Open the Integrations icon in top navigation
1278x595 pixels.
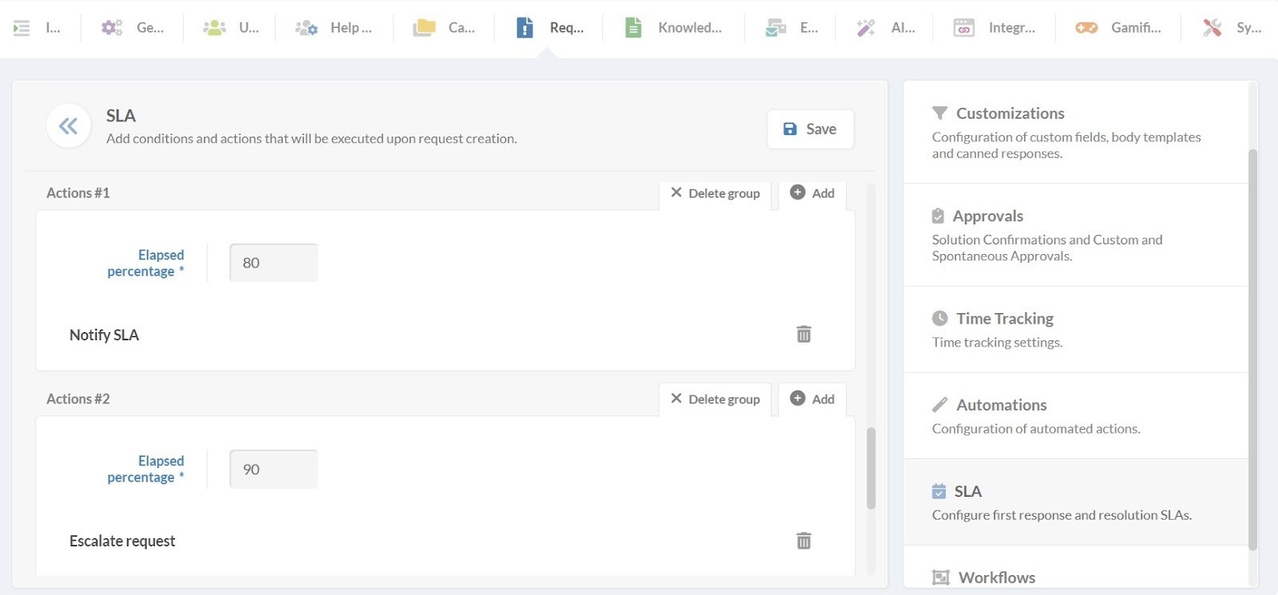[963, 28]
